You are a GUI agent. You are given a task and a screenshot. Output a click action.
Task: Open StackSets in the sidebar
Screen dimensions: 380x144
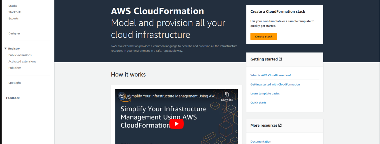[x=15, y=12]
